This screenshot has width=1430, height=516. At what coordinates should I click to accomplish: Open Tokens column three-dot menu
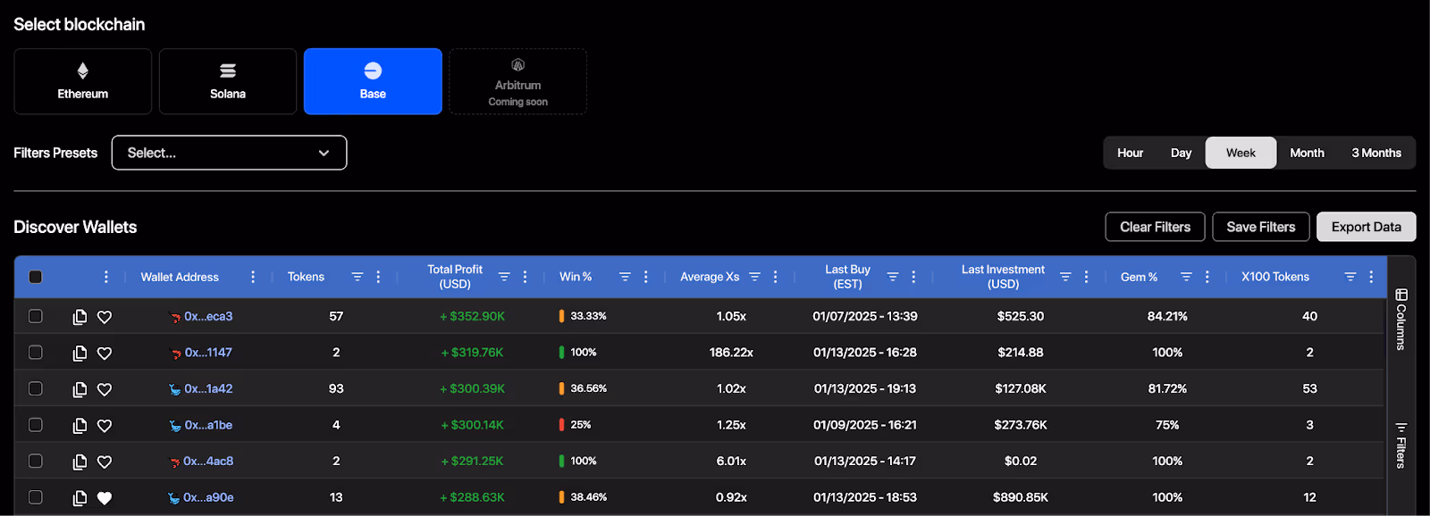pos(378,277)
